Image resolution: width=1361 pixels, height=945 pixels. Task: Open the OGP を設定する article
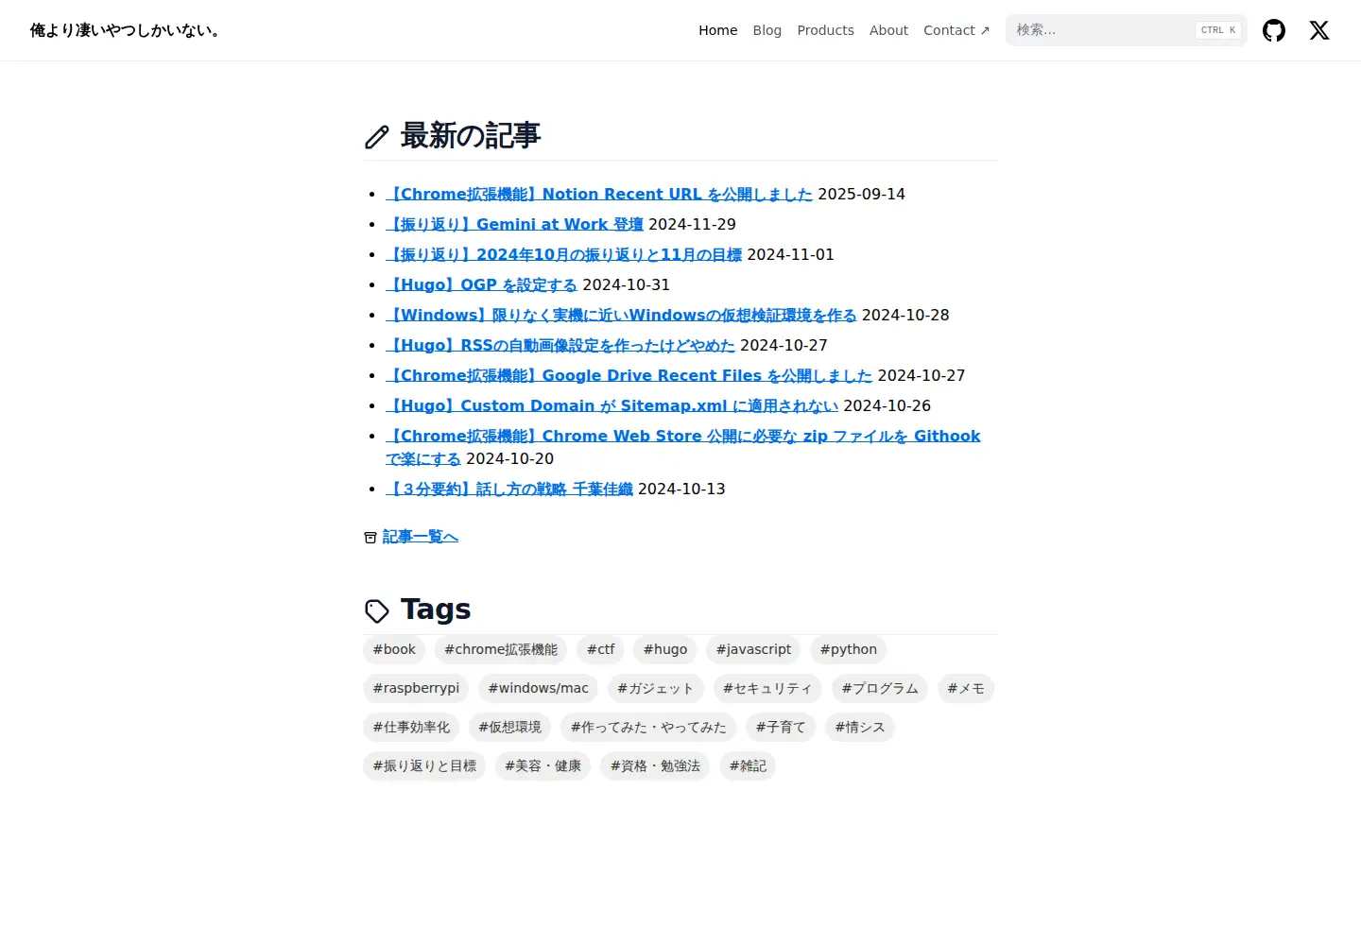[481, 284]
